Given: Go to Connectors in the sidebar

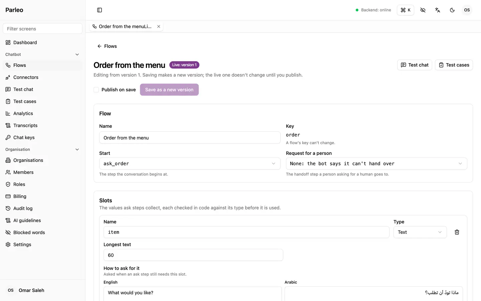Looking at the screenshot, I should coord(42,77).
